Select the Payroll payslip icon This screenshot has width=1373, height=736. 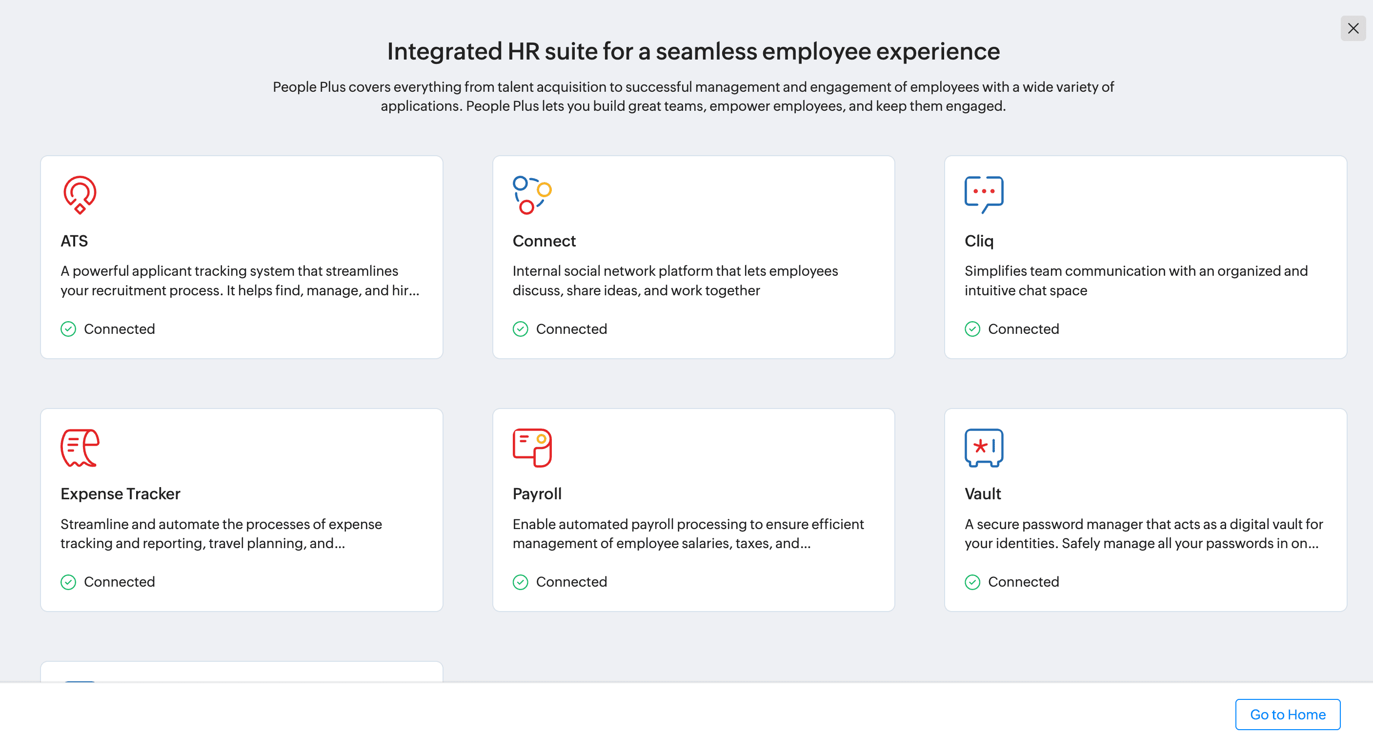point(531,448)
